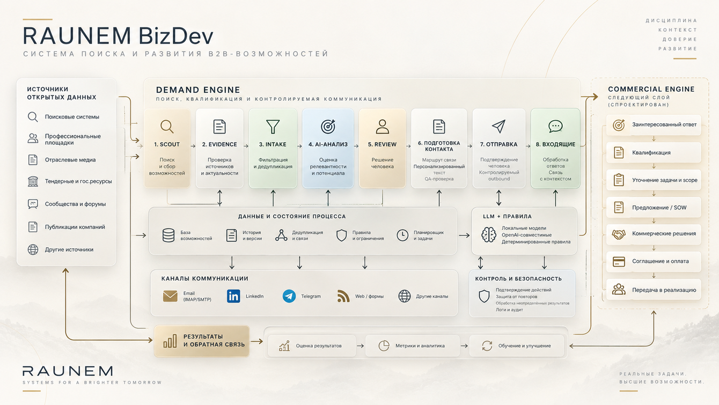The height and width of the screenshot is (405, 719).
Task: Click the COMMERCIAL ENGINE heading
Action: point(651,89)
